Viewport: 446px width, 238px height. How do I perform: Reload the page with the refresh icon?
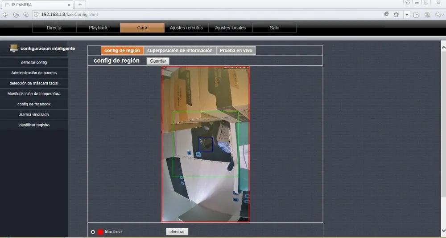[16, 15]
